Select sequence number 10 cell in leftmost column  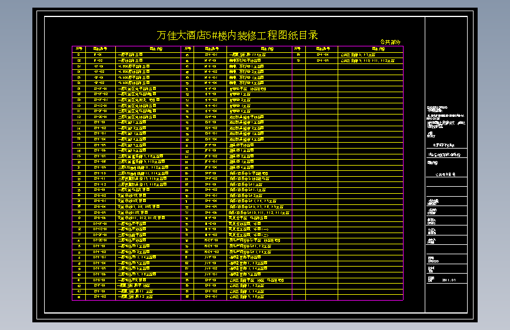[79, 106]
